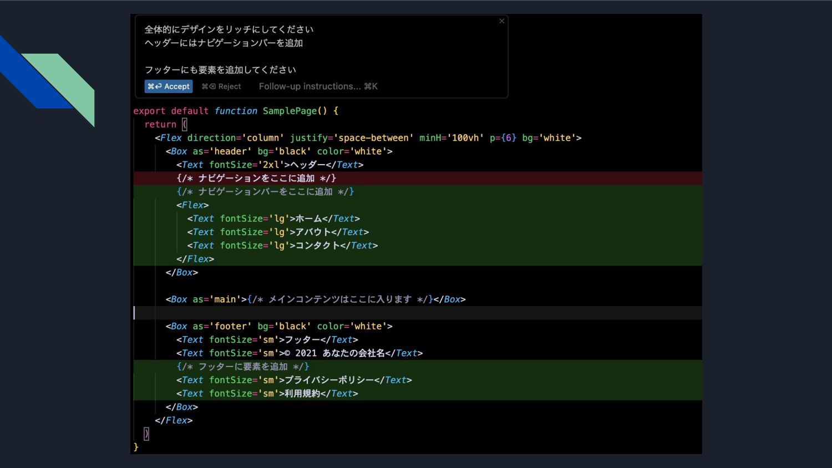Viewport: 832px width, 468px height.
Task: Click the Box as='main' code line
Action: point(315,299)
